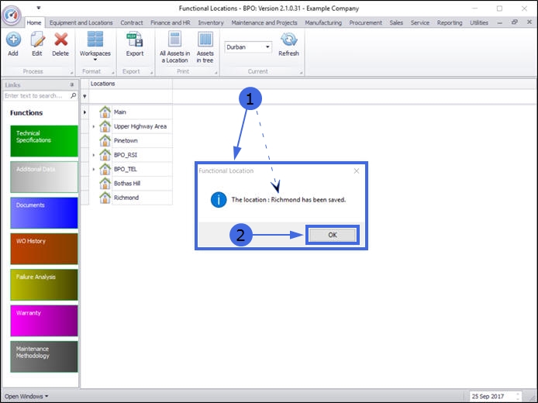Open the Finance and HR tab
This screenshot has height=403, width=538.
coord(171,22)
